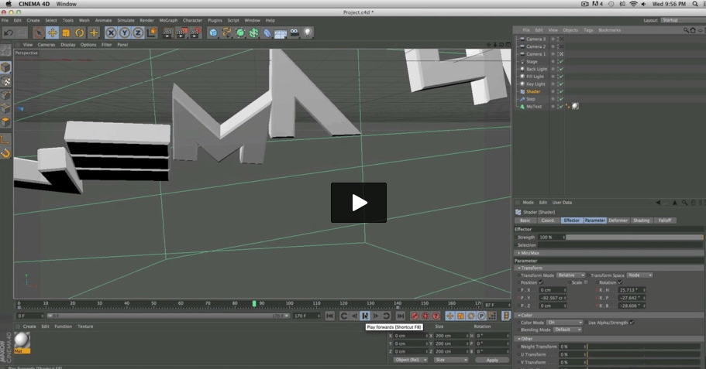The image size is (706, 369).
Task: Click the floor environment icon
Action: click(x=281, y=32)
